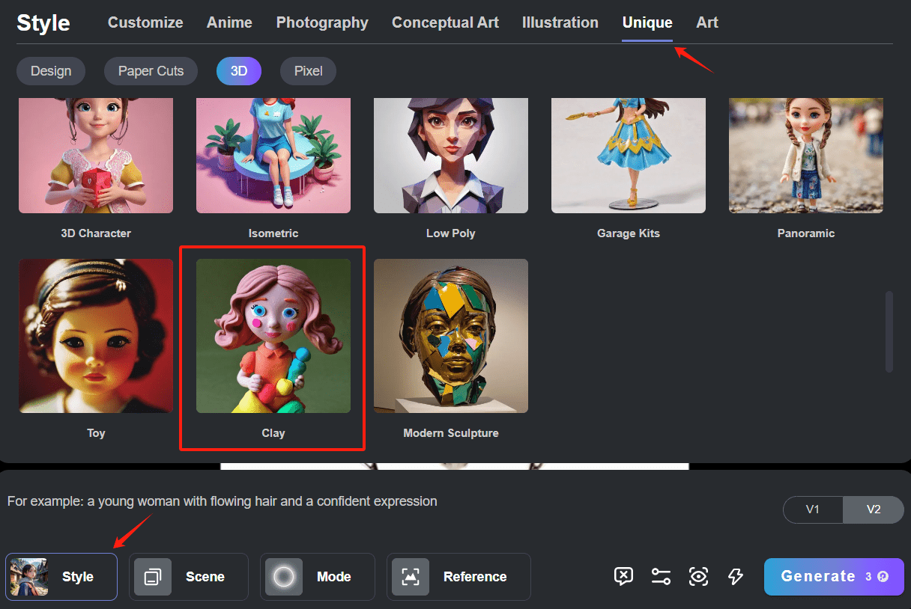Image resolution: width=911 pixels, height=609 pixels.
Task: Open the Reference image panel
Action: click(x=458, y=576)
